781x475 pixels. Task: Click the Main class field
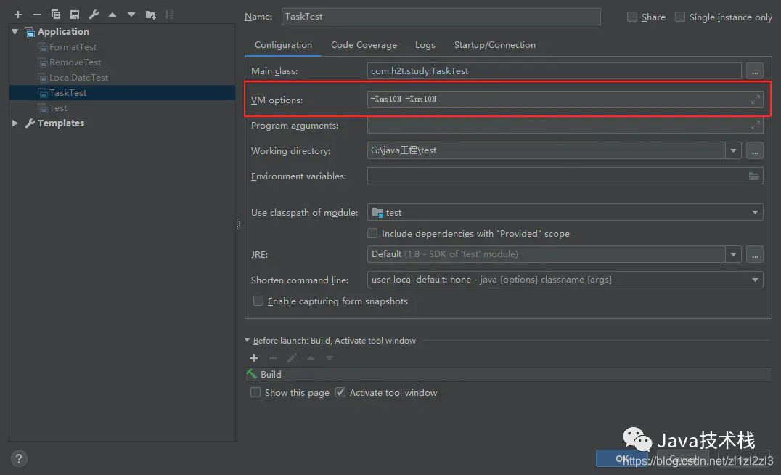[x=555, y=70]
